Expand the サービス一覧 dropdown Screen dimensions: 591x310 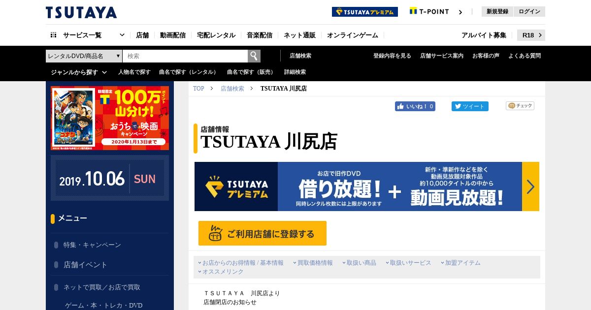[122, 35]
